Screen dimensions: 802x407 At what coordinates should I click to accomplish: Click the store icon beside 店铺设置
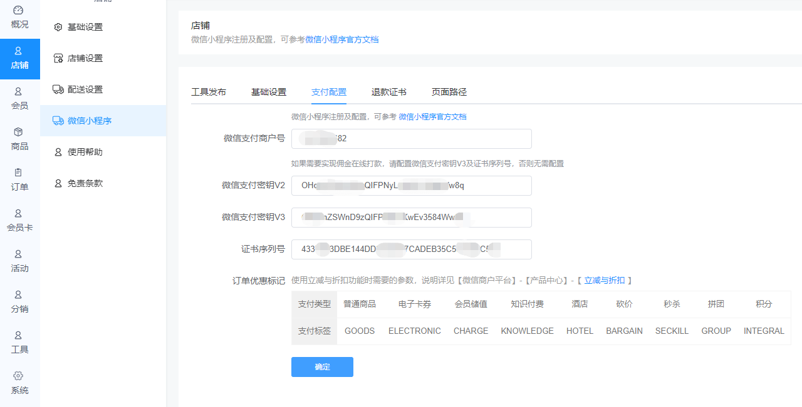click(x=58, y=58)
